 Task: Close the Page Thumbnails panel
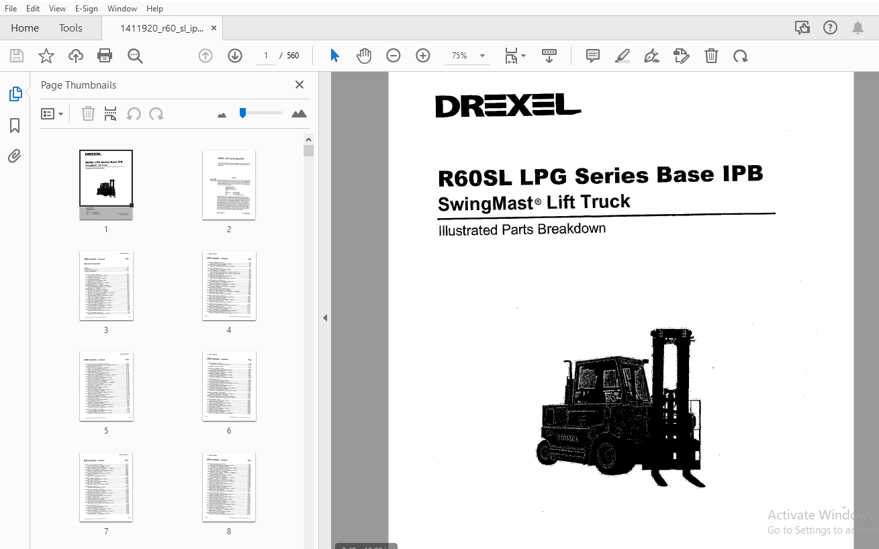point(299,85)
